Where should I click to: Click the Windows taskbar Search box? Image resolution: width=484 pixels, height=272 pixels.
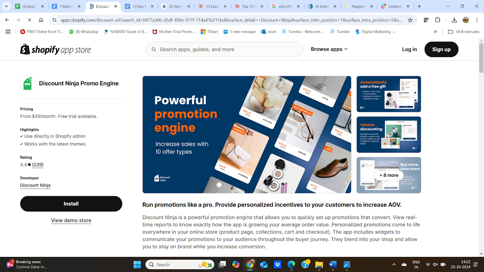coord(180,264)
